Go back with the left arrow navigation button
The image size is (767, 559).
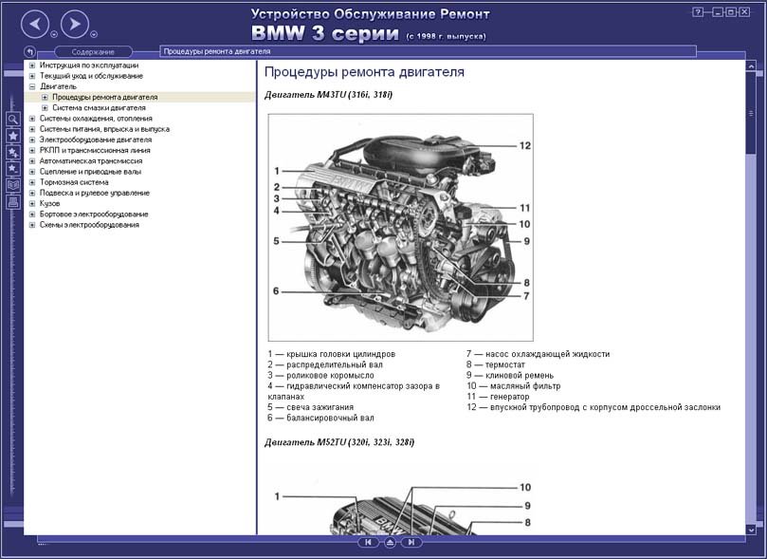pos(35,24)
